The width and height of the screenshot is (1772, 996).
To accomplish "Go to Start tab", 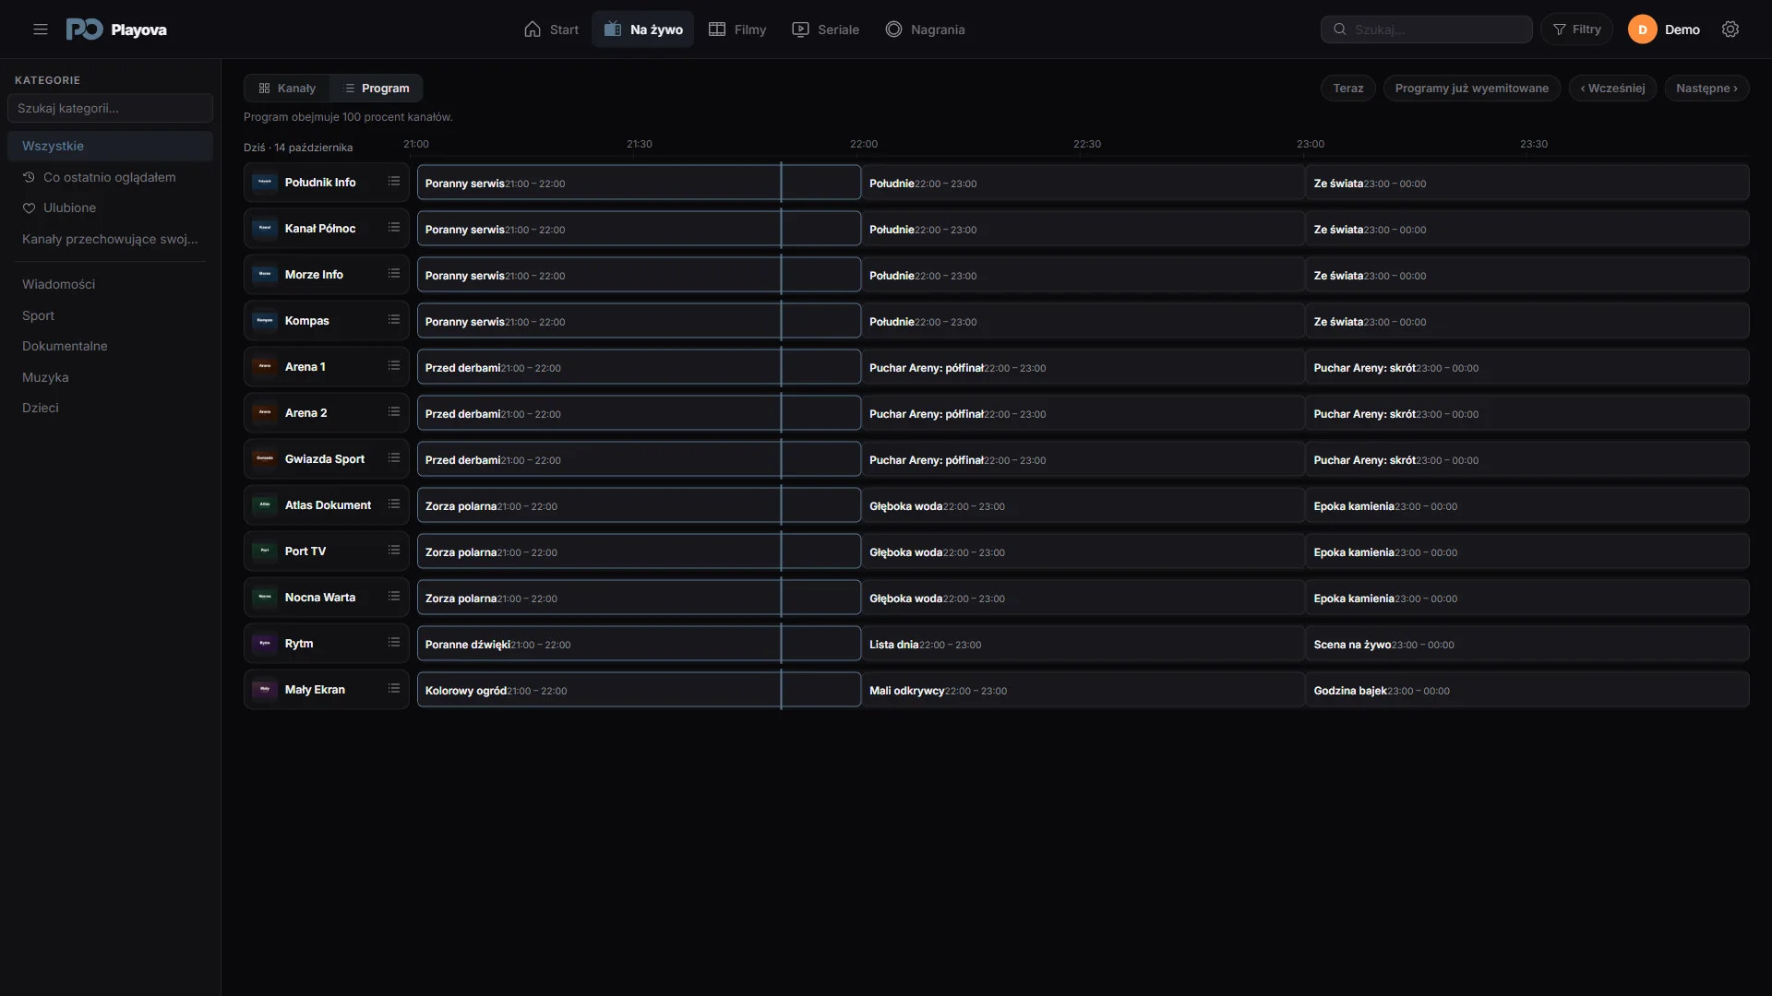I will click(x=551, y=30).
